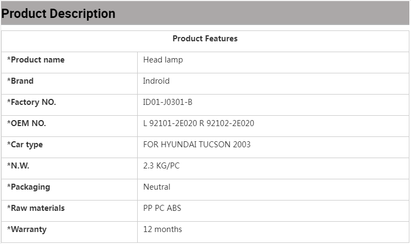
Task: Click the *Packaging label cell
Action: tap(28, 187)
